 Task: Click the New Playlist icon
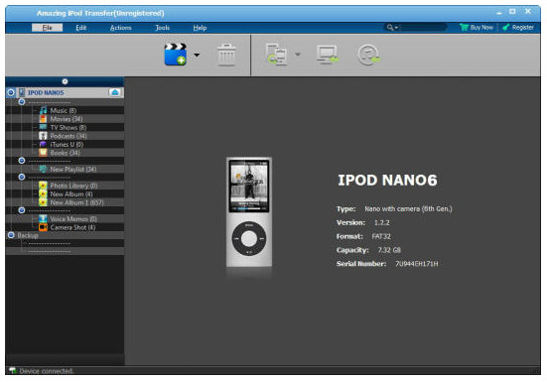(43, 169)
